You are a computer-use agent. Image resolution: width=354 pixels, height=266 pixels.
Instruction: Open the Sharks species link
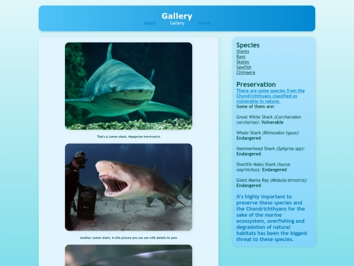tap(243, 51)
